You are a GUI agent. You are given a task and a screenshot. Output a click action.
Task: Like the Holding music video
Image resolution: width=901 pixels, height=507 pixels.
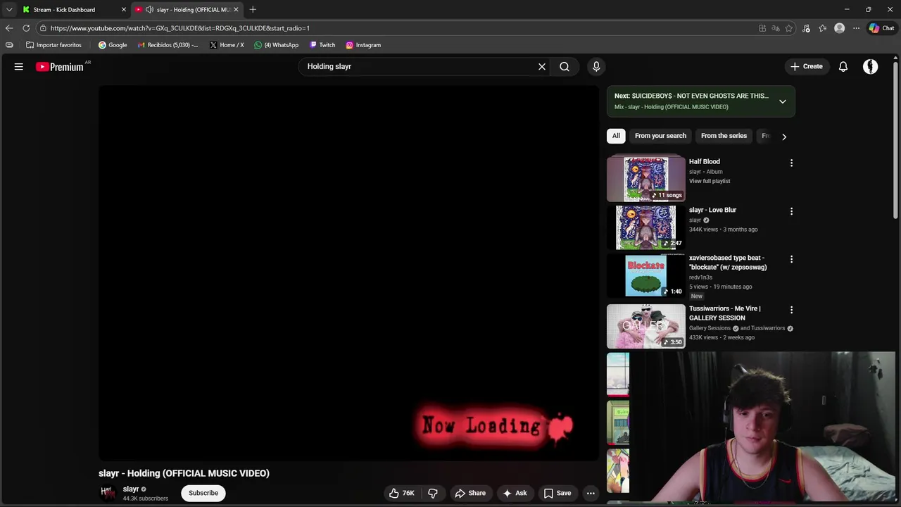pyautogui.click(x=401, y=493)
